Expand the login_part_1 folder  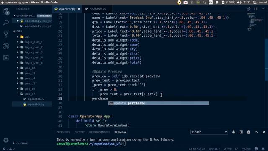pyautogui.click(x=33, y=42)
